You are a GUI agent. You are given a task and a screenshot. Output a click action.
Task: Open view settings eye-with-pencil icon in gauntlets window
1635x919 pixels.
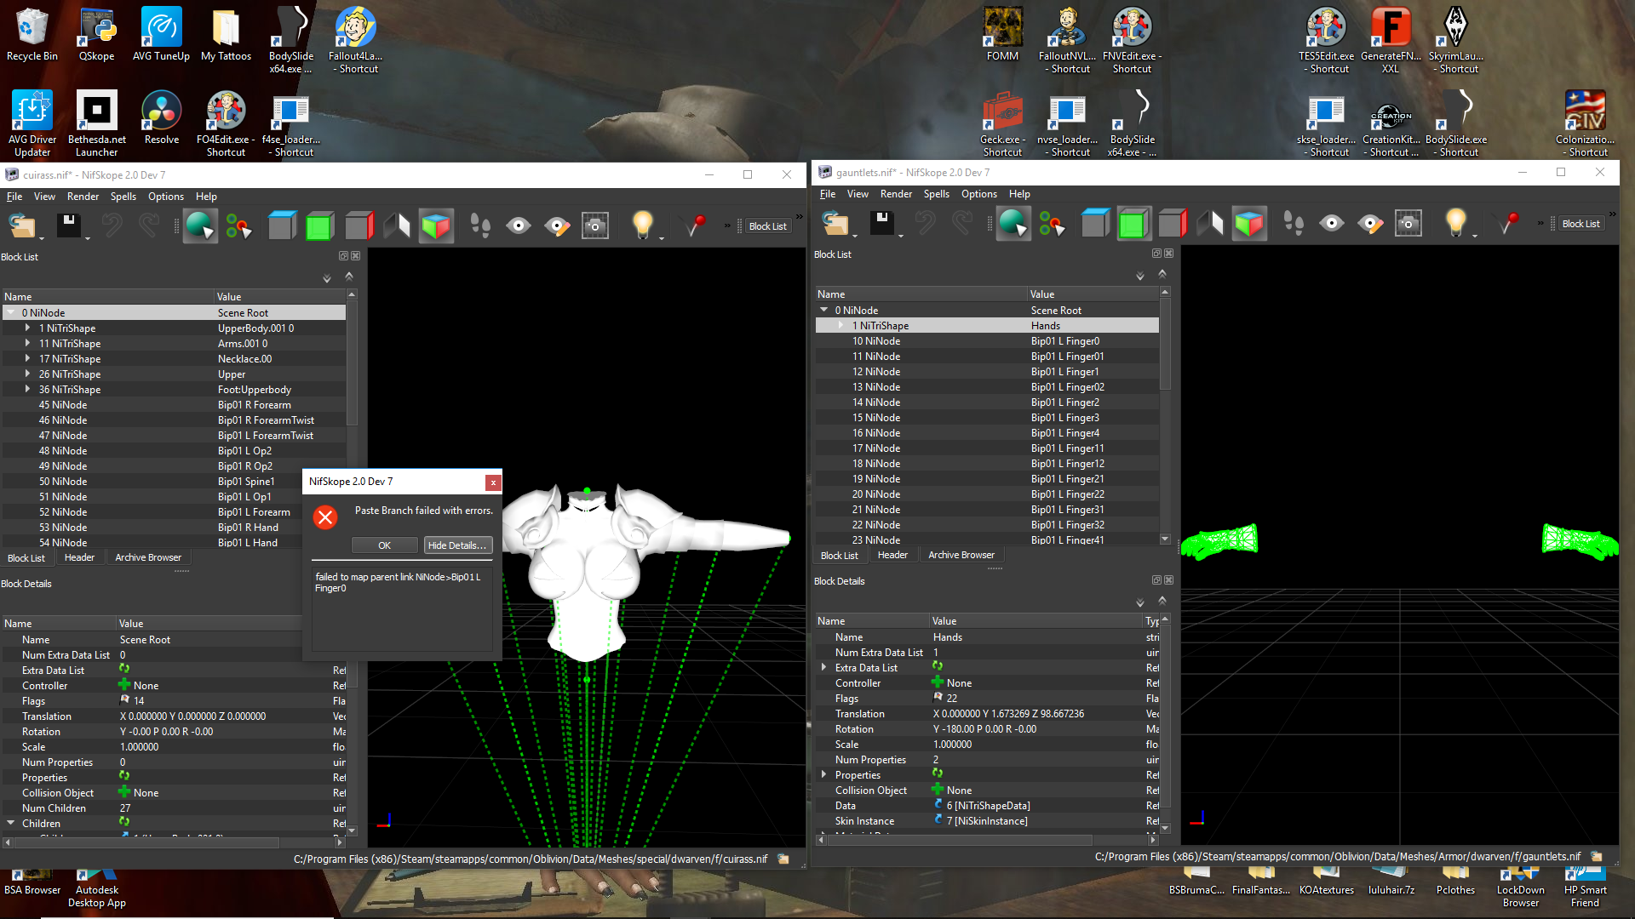[x=1370, y=223]
